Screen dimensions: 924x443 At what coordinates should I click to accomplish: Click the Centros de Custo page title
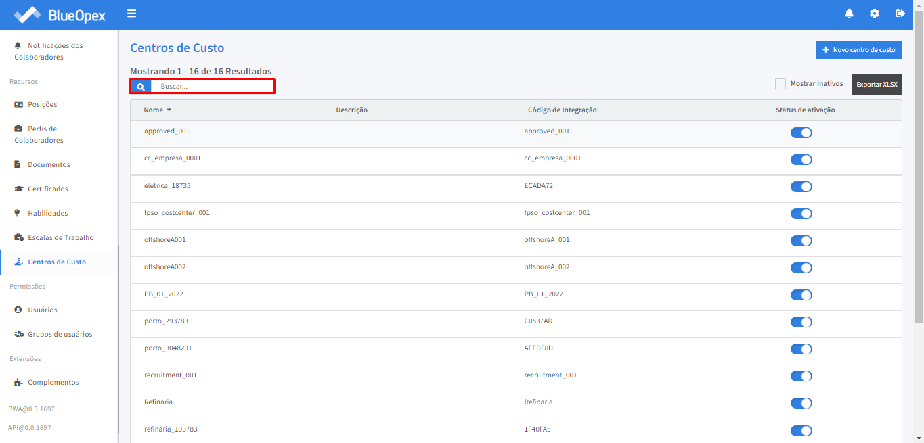click(x=177, y=48)
